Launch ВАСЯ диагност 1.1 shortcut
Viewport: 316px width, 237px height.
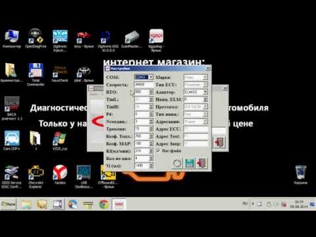point(12,109)
